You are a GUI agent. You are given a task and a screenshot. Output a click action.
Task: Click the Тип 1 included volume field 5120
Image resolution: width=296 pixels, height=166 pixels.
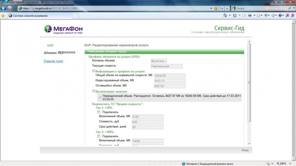(147, 117)
